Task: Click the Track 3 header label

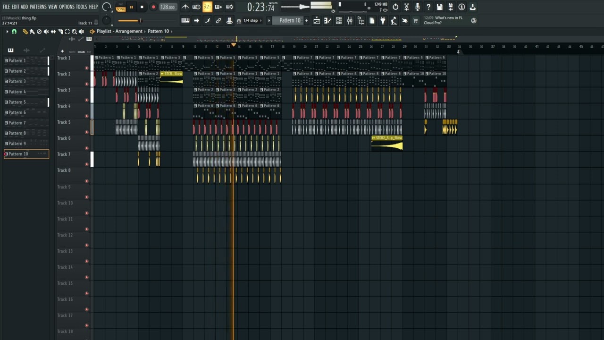Action: pos(64,90)
